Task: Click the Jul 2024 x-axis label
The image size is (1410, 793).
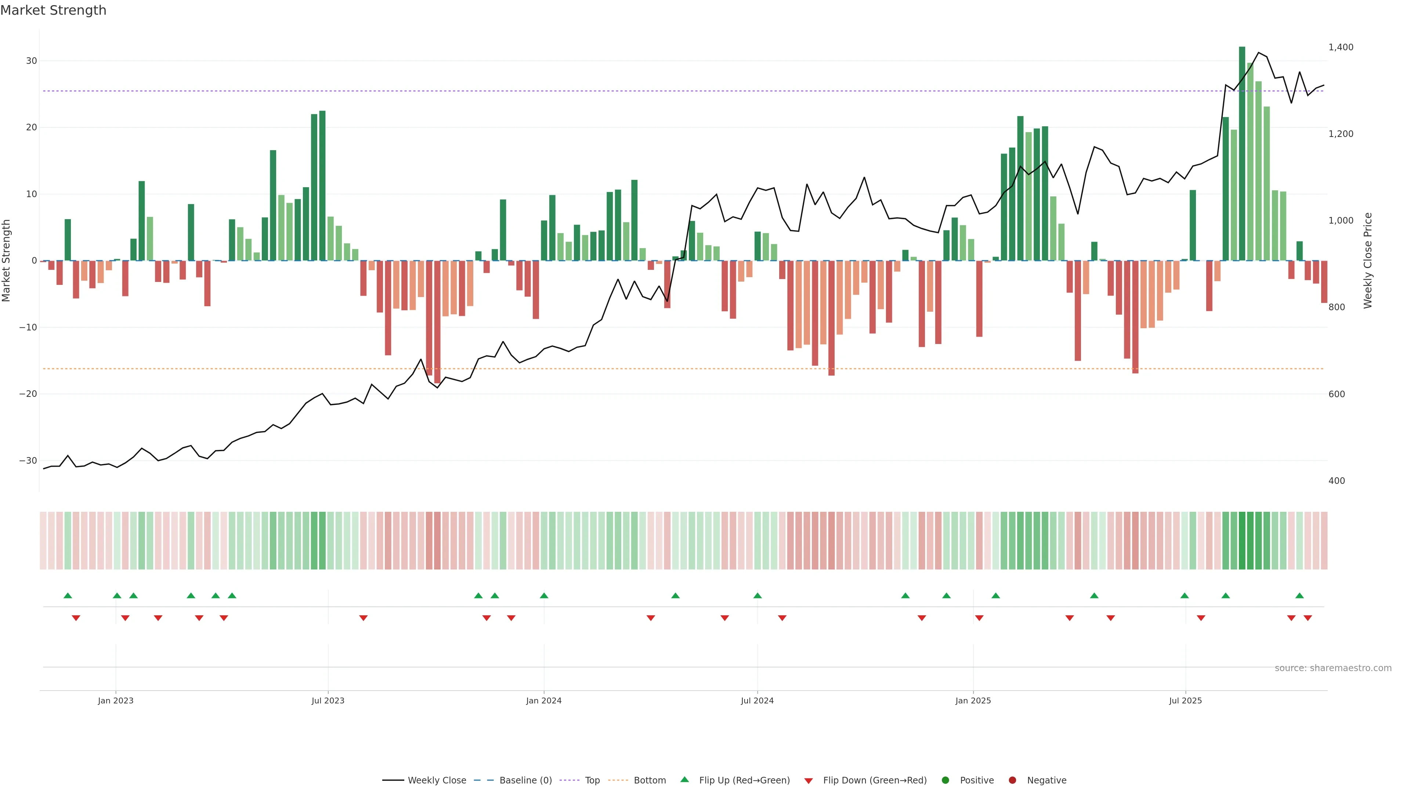Action: (757, 700)
